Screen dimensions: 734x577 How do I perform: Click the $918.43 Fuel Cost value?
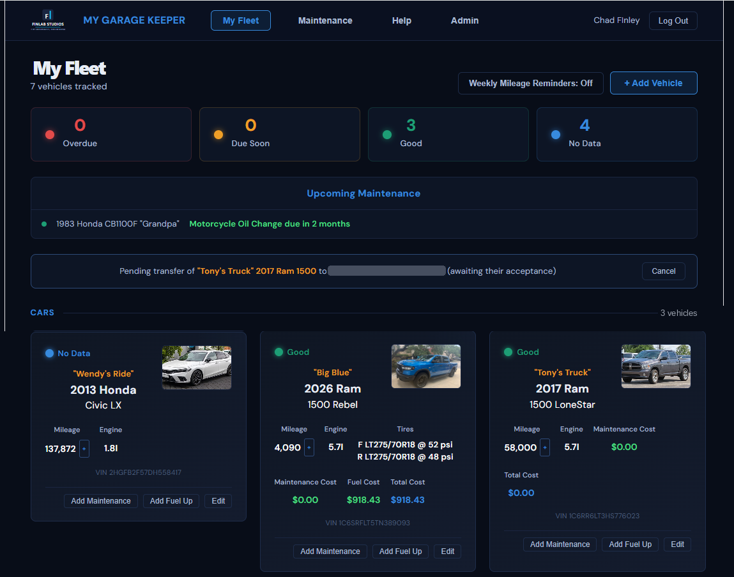click(x=363, y=500)
